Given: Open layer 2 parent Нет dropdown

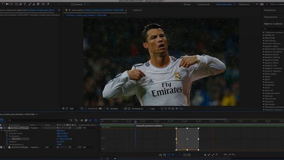Looking at the screenshot, I should (x=89, y=147).
